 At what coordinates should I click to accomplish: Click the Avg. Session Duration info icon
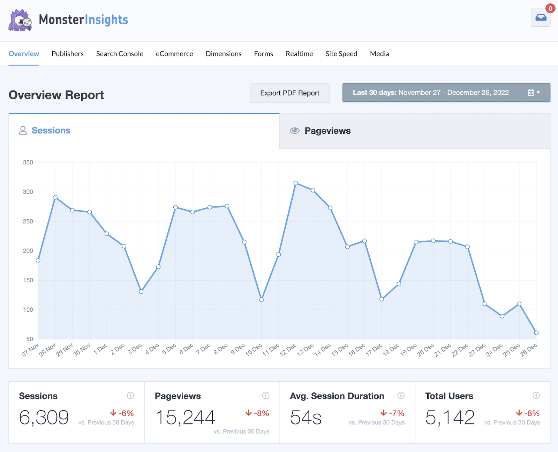(401, 396)
